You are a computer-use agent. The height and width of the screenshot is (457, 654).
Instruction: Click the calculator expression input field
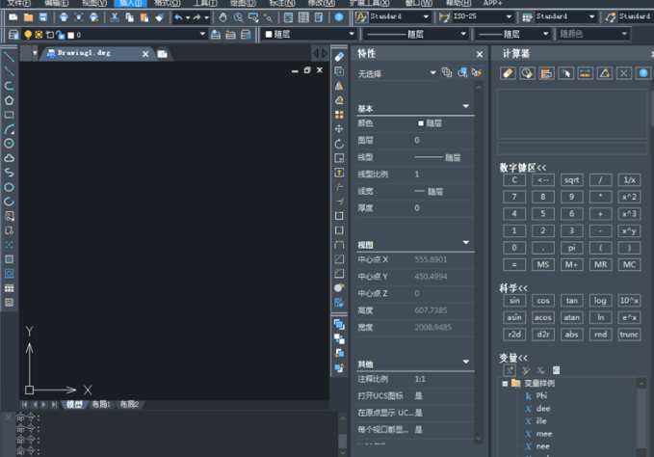572,148
